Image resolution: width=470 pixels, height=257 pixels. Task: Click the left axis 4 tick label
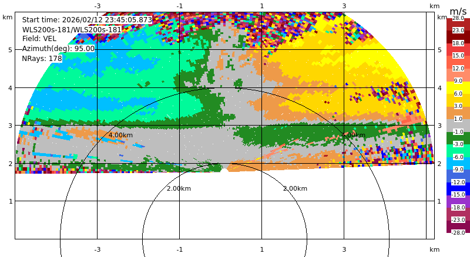pos(11,88)
